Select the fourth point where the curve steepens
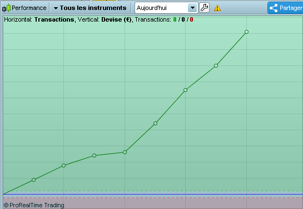The image size is (303, 209). (x=125, y=152)
